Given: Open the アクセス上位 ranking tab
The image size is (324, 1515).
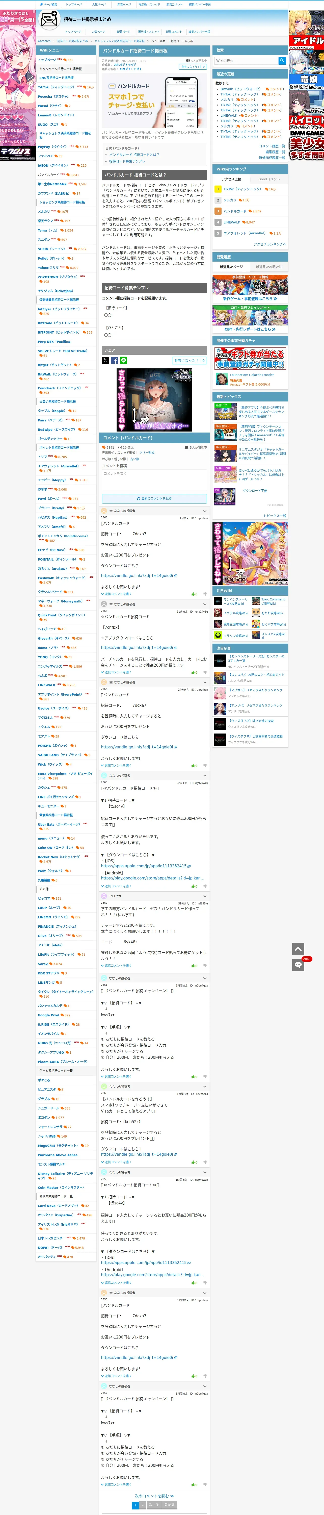Looking at the screenshot, I should pyautogui.click(x=231, y=179).
